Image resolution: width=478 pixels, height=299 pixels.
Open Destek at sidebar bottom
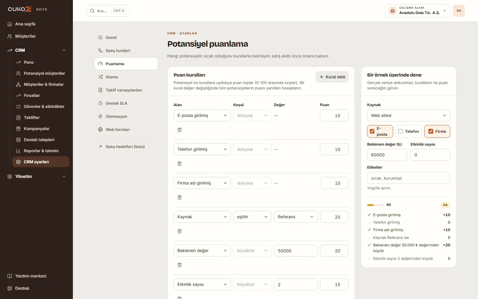[36, 288]
